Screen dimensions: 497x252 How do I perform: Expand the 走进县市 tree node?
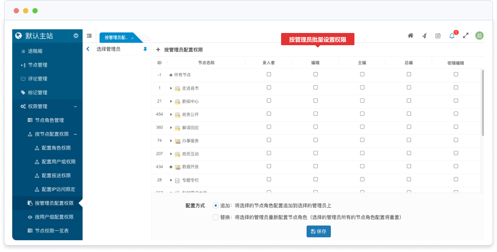pos(171,88)
